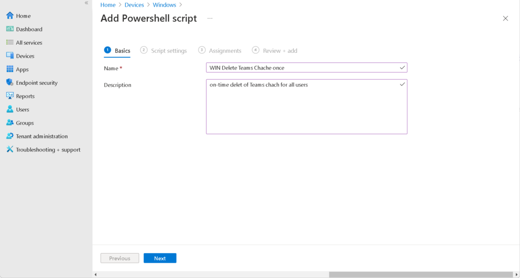
Task: Click the Tenant administration gear icon
Action: click(10, 136)
